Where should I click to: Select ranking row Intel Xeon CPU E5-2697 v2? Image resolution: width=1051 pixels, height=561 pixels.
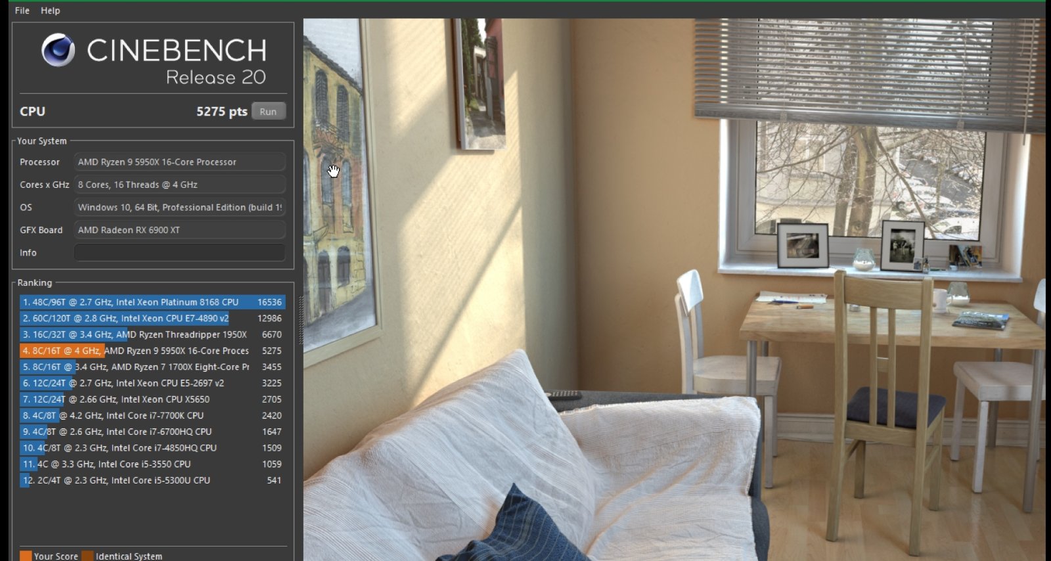tap(152, 383)
